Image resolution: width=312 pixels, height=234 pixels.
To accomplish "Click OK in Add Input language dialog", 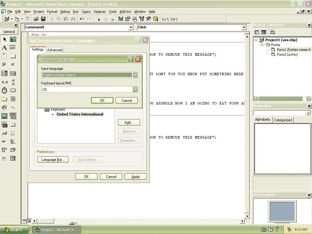I will coord(102,101).
